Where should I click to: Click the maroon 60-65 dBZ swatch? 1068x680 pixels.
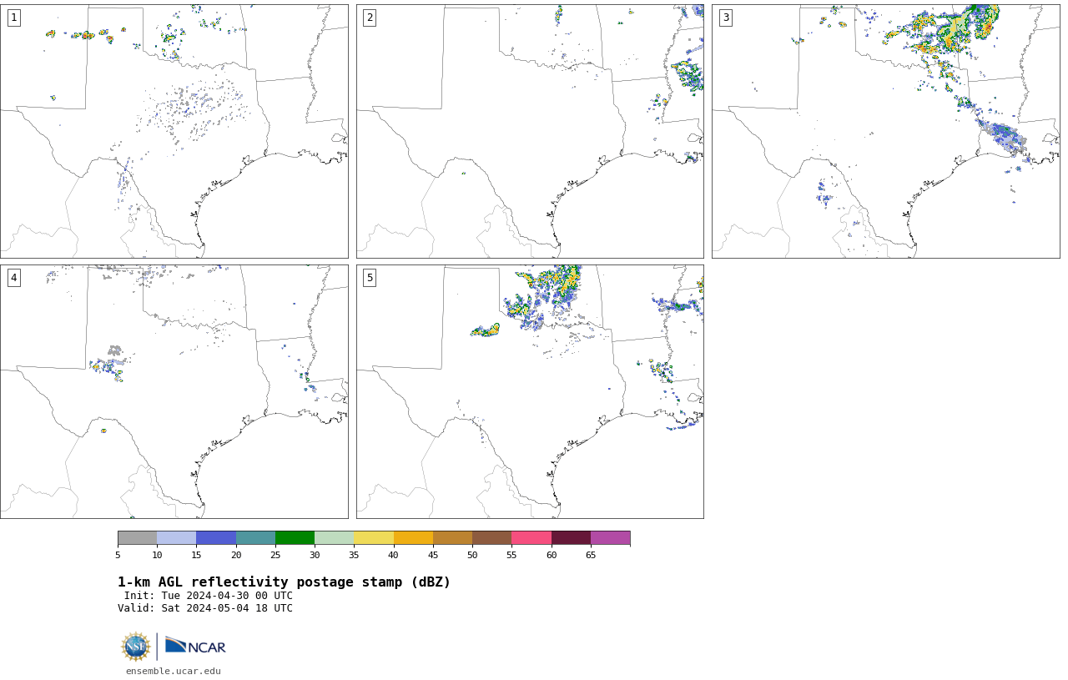click(x=571, y=537)
